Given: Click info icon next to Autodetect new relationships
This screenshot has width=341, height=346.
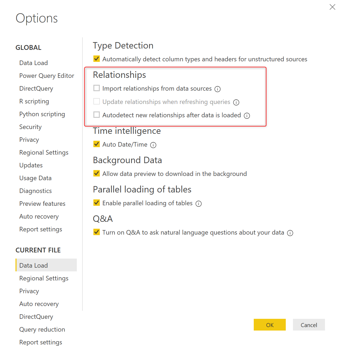Looking at the screenshot, I should pos(247,116).
